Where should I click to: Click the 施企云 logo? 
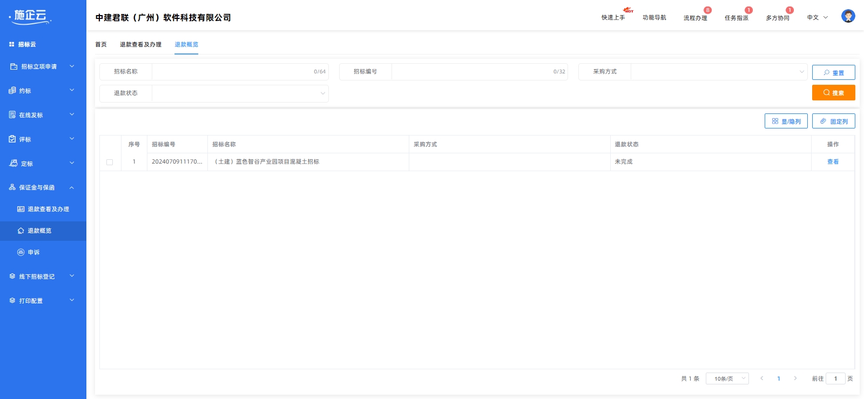31,16
